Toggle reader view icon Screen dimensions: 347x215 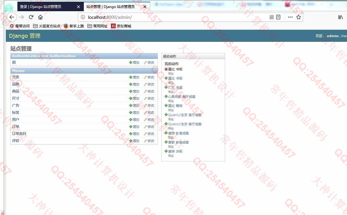(279, 17)
